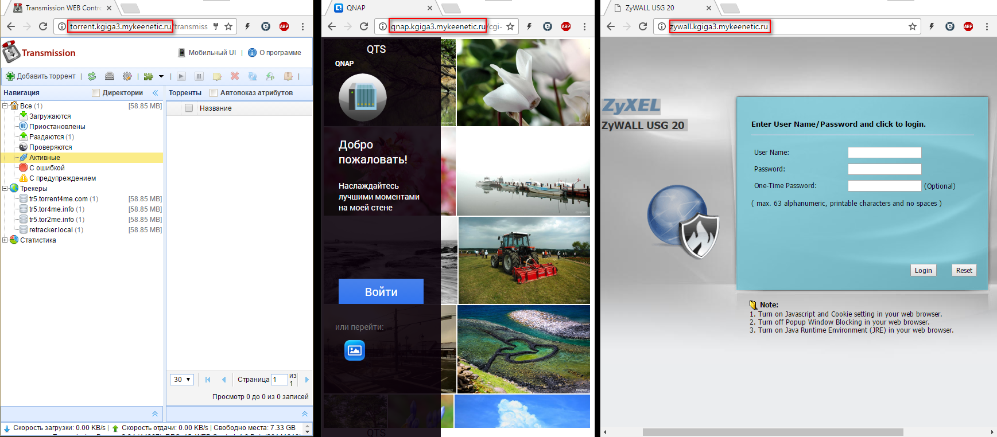
Task: Click the green refresh arrows toolbar icon
Action: [92, 76]
